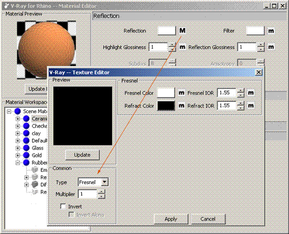Click the Multiplier value field
Viewport: 289px width, 234px height.
point(88,194)
